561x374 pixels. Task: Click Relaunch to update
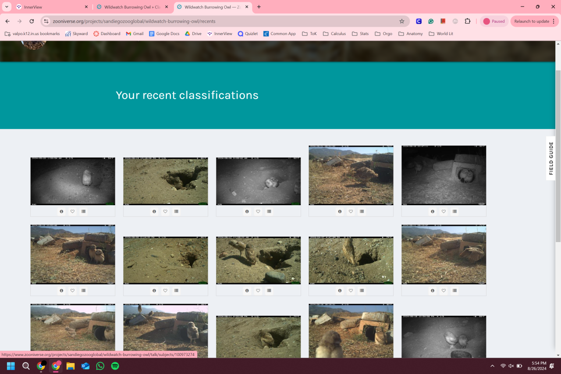532,21
